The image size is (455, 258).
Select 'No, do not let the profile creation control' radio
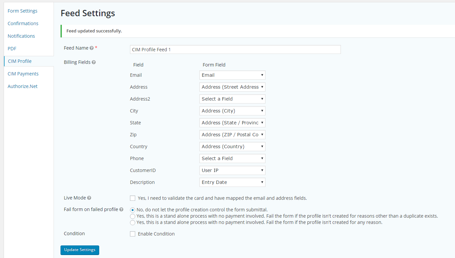click(x=133, y=210)
